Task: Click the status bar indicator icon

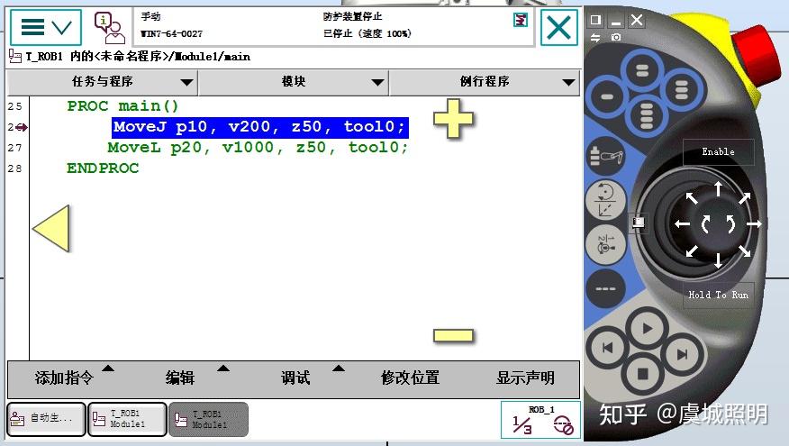Action: (x=521, y=20)
